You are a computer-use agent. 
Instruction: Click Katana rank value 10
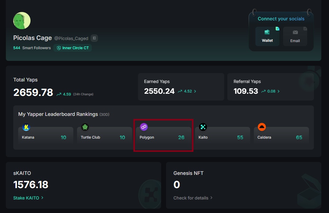(x=63, y=137)
